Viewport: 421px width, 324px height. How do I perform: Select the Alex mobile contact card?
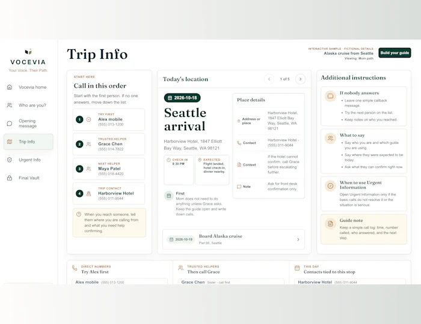click(109, 119)
